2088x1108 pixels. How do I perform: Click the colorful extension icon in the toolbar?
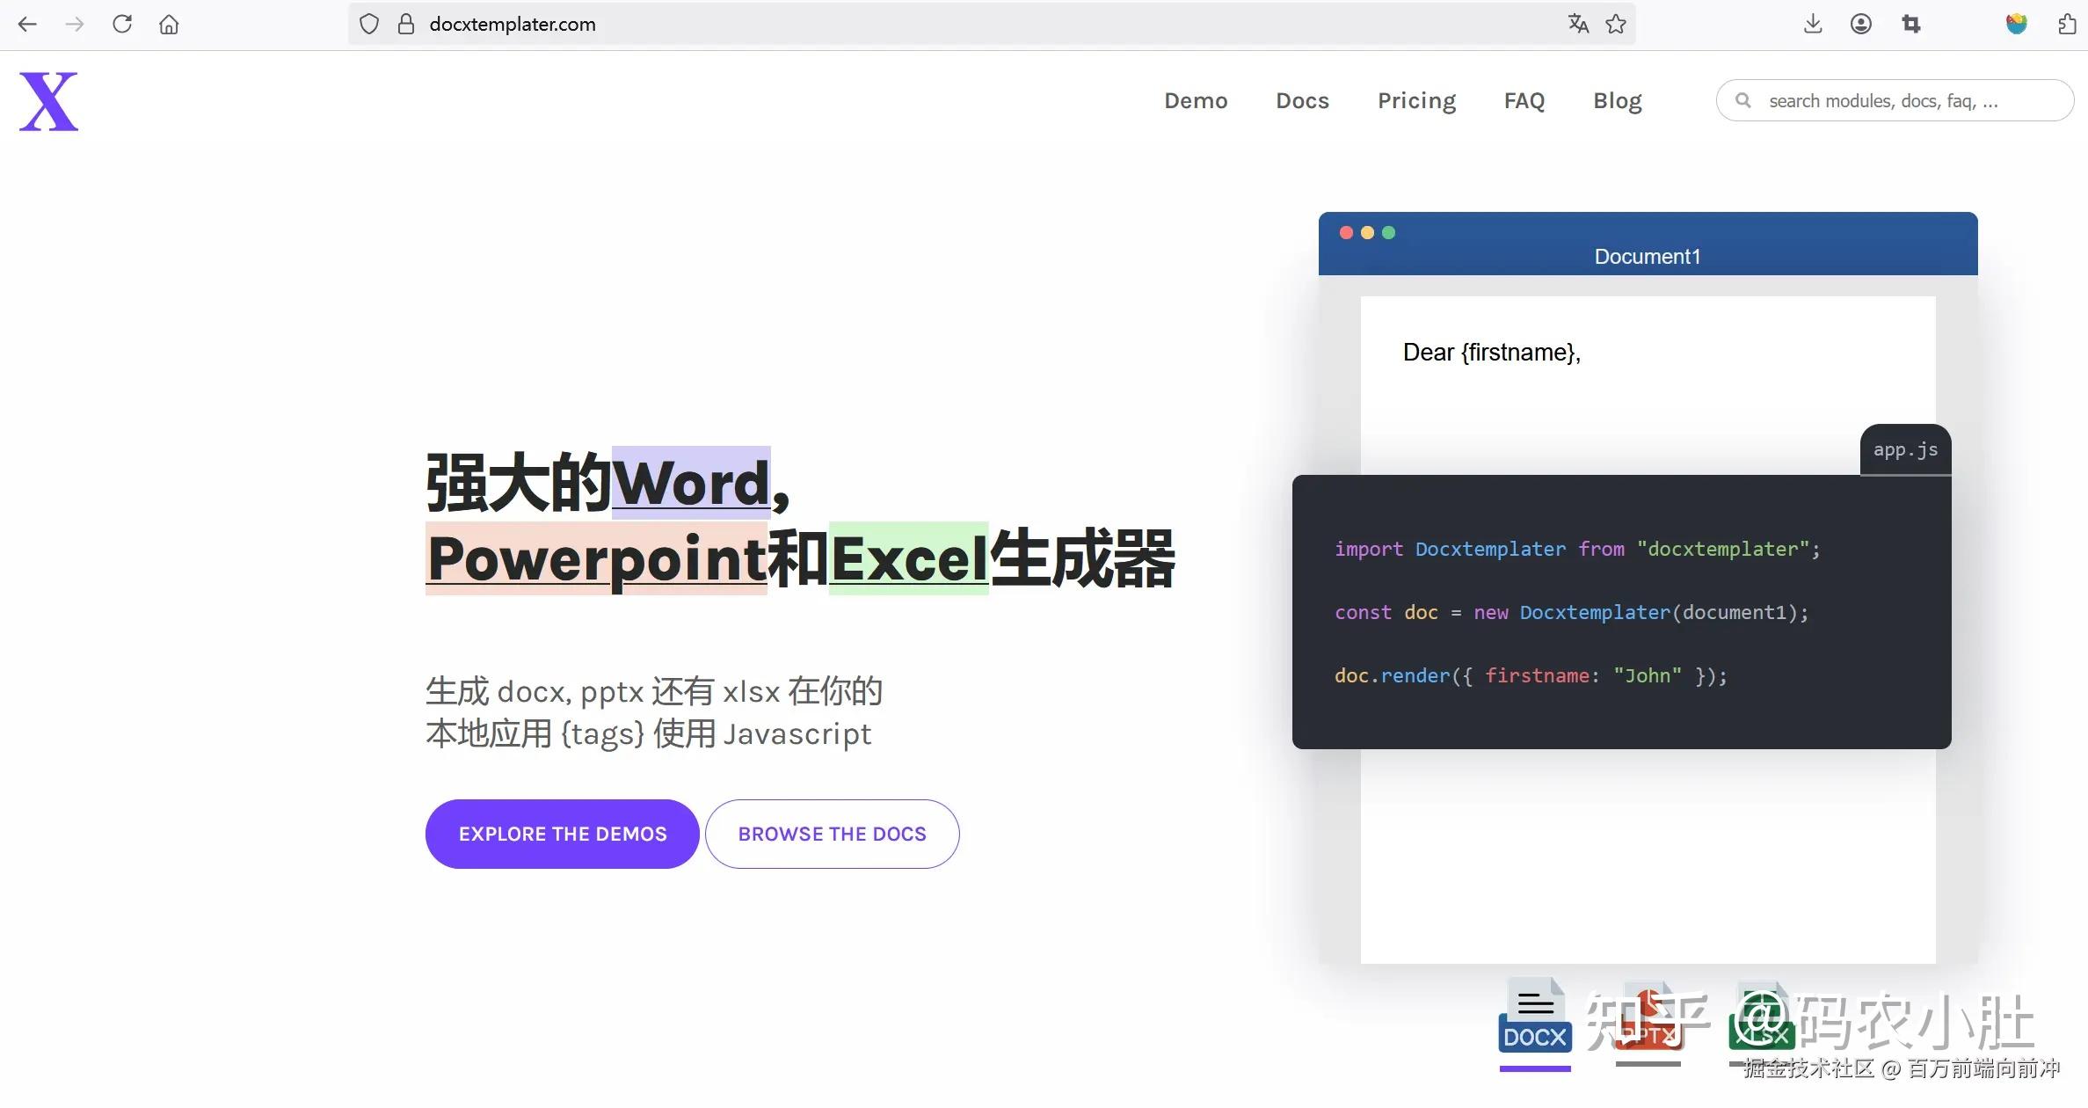click(x=2017, y=24)
